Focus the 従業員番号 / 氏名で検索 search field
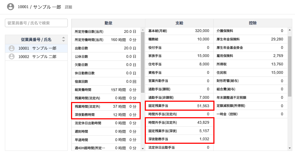The width and height of the screenshot is (295, 153). [36, 23]
